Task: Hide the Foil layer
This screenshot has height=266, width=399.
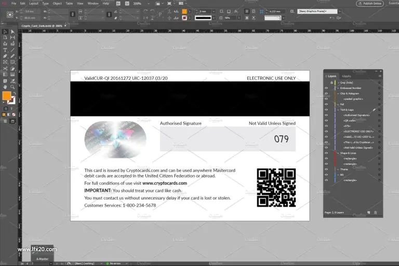Action: [326, 104]
